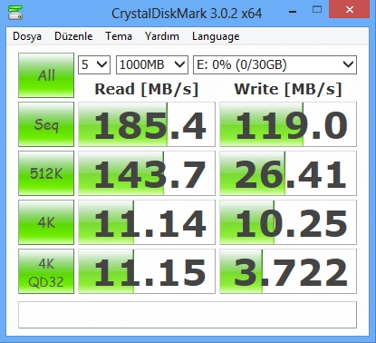Launch the 4K QD32 test
Viewport: 376px width, 343px height.
tap(46, 271)
